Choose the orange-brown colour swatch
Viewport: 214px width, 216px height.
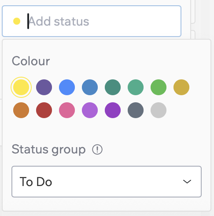(21, 110)
